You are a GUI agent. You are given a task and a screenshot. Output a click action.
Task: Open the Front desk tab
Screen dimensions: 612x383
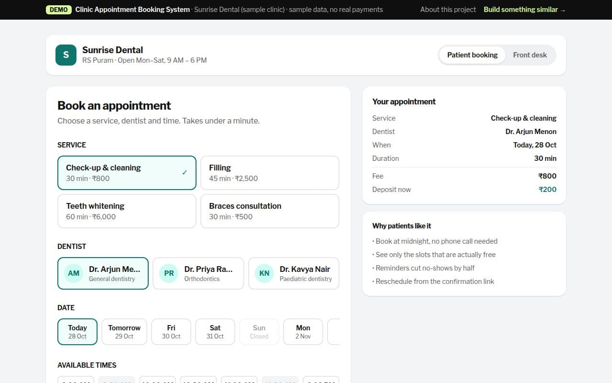[530, 55]
